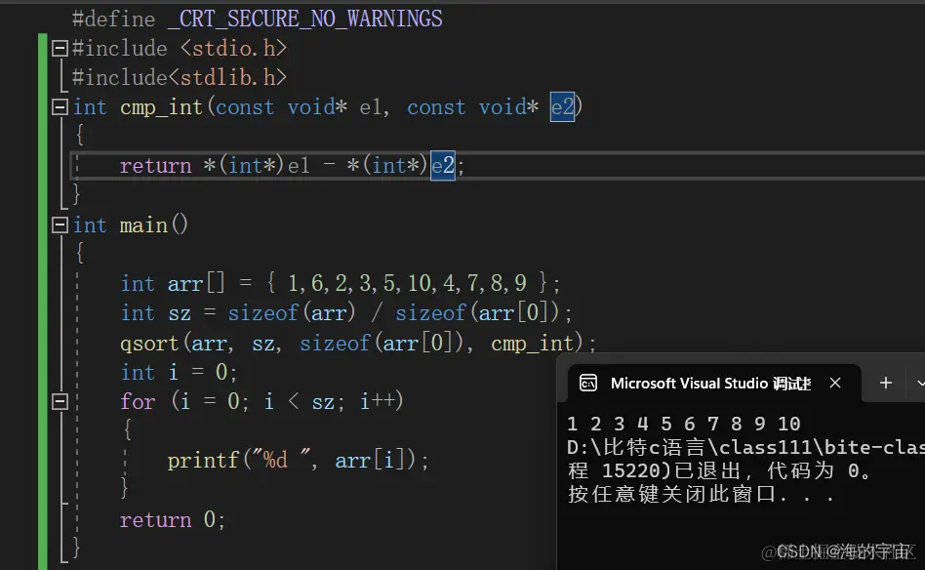Click the array initializer 1,6,2,3,5,10,4,7,8,9
This screenshot has width=925, height=570.
(x=407, y=283)
